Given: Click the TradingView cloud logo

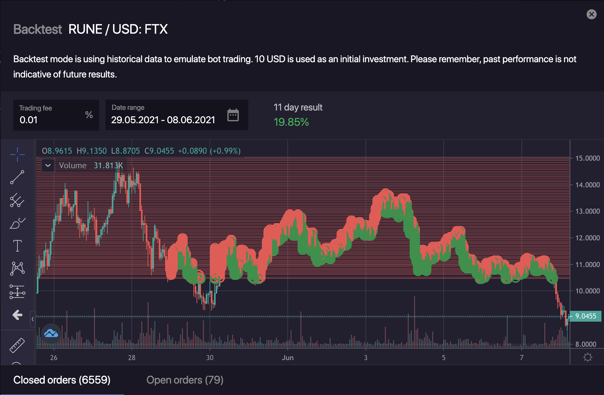Looking at the screenshot, I should pos(51,333).
